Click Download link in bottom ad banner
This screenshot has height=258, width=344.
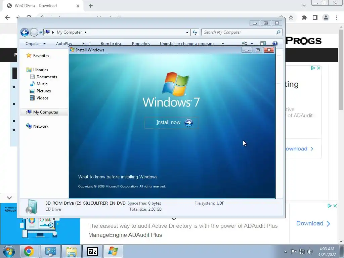click(313, 223)
